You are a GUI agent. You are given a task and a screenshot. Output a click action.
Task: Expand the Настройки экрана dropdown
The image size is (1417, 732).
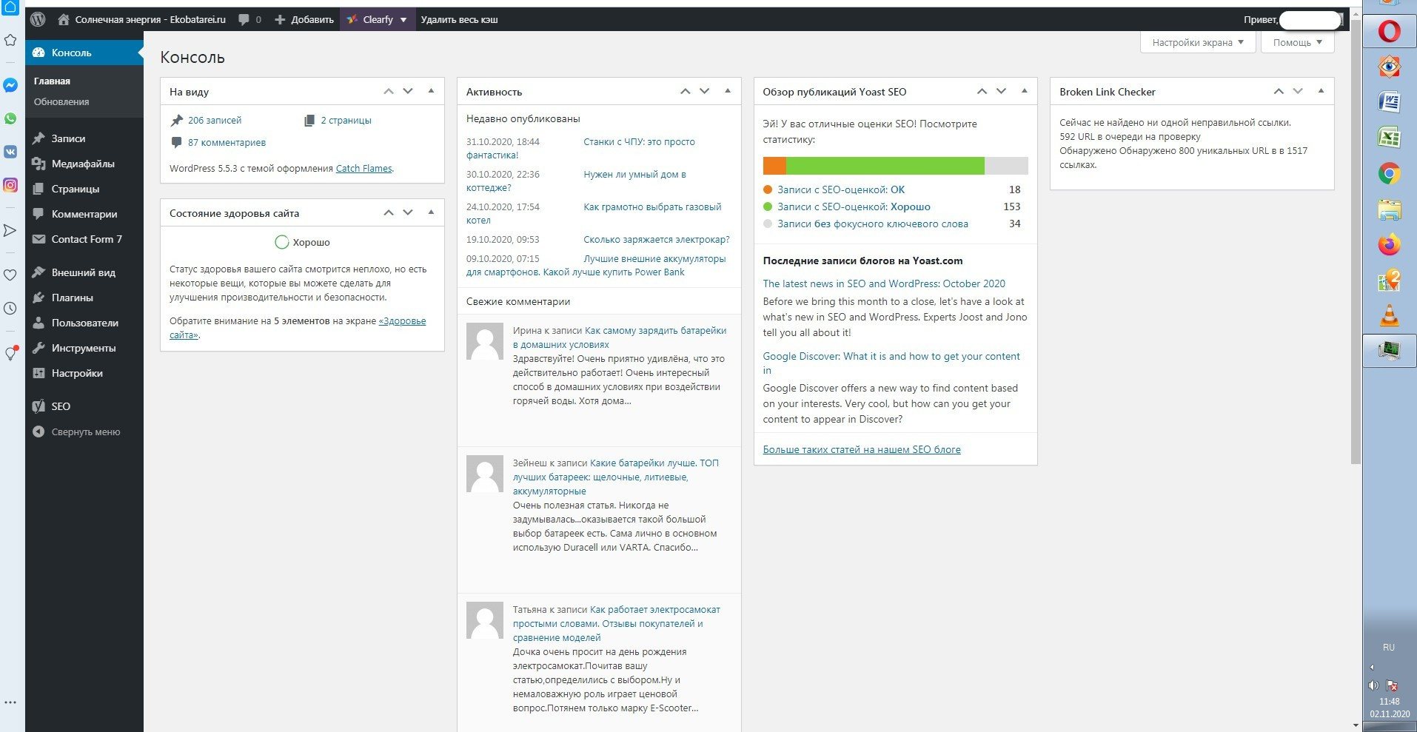(x=1198, y=42)
